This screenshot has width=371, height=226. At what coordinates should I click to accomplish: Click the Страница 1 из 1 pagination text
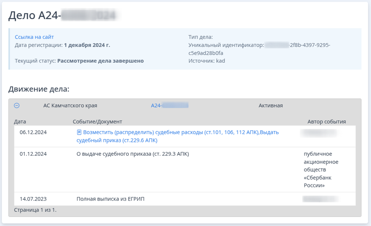pos(35,210)
